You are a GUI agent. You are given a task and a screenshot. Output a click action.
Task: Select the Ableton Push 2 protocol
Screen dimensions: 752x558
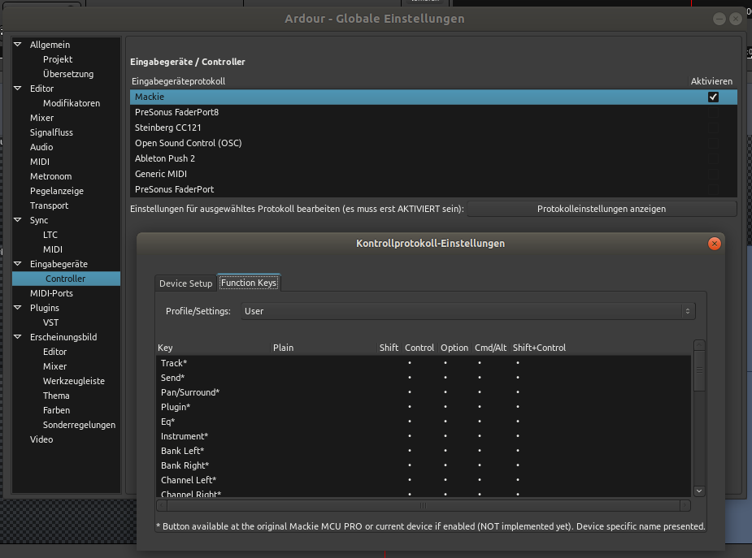tap(433, 158)
